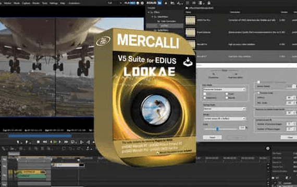The image size is (297, 187).
Task: Click the Stop button in the player
Action: click(38, 142)
